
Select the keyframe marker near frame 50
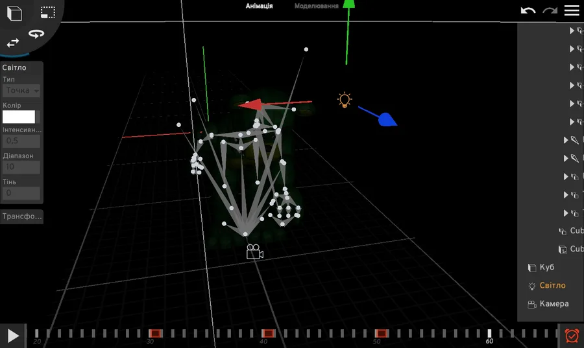pyautogui.click(x=382, y=333)
